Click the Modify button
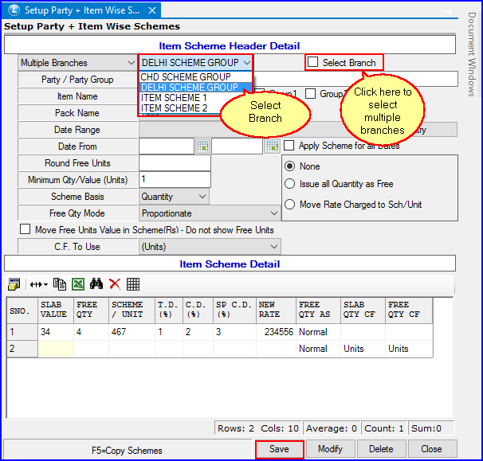The height and width of the screenshot is (461, 483). pos(330,449)
